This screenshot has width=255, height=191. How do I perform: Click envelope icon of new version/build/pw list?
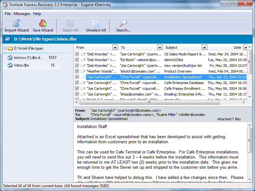(x=83, y=66)
